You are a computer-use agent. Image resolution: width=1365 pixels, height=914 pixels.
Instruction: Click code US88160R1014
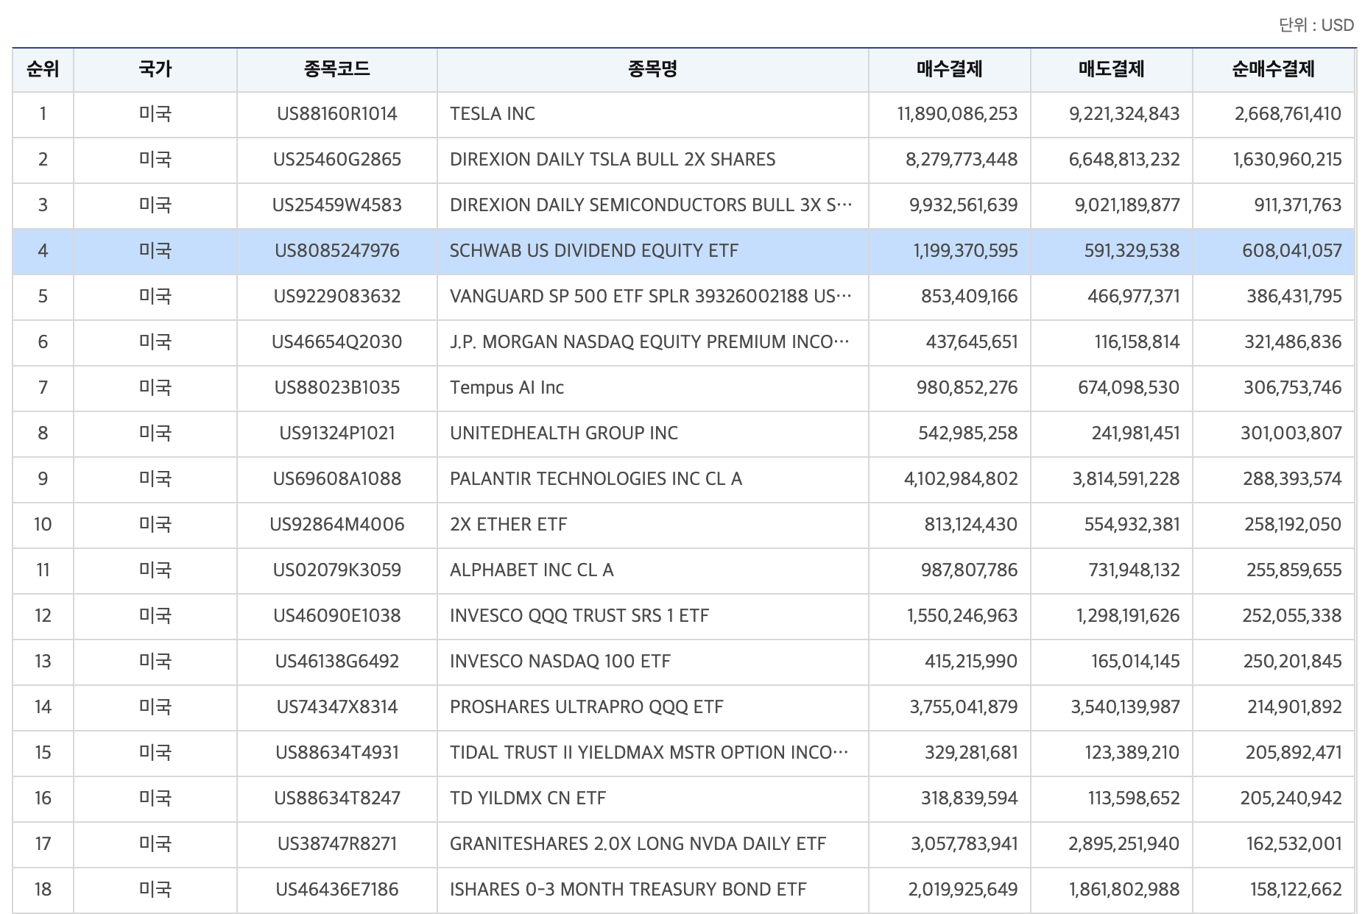337,114
